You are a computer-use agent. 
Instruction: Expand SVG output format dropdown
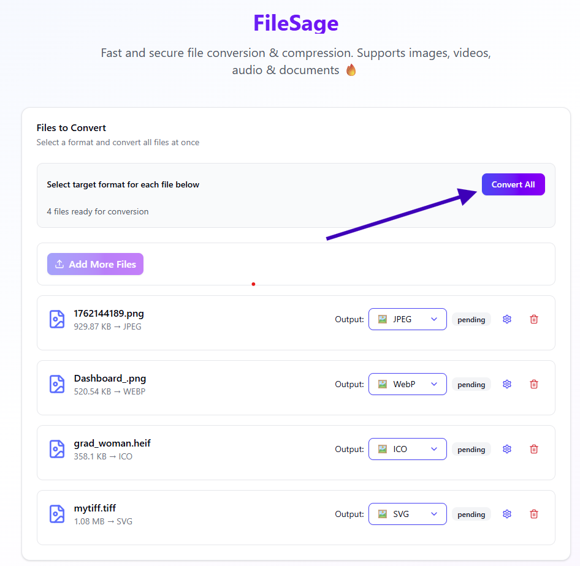(407, 514)
